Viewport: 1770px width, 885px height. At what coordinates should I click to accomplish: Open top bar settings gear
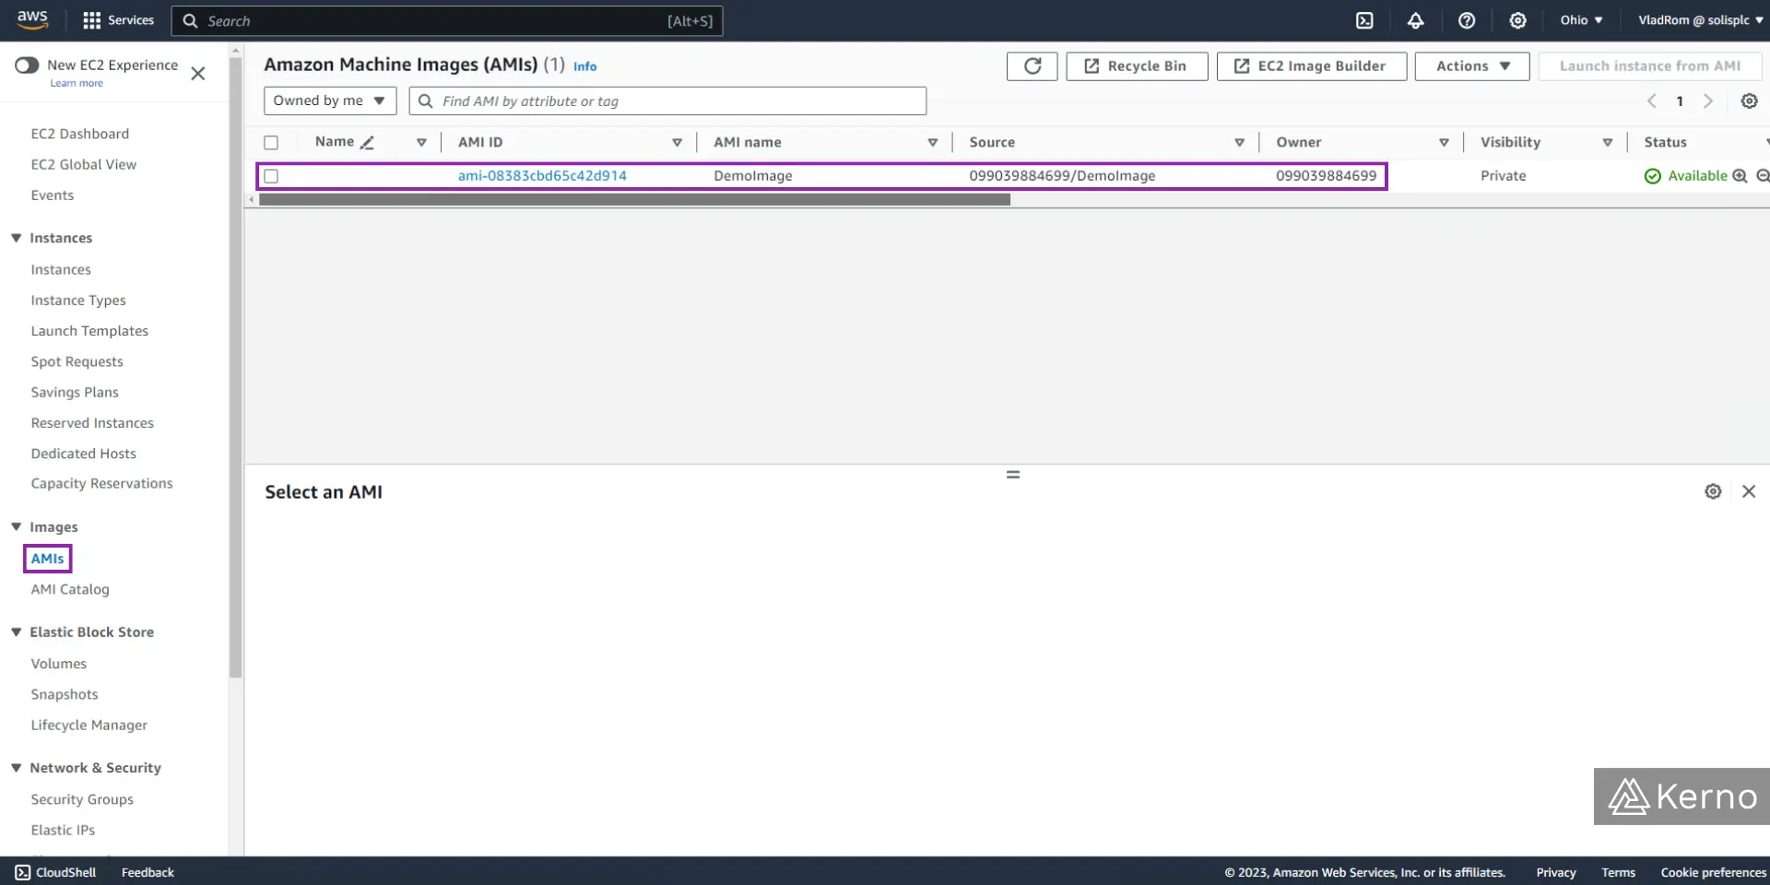click(x=1517, y=20)
